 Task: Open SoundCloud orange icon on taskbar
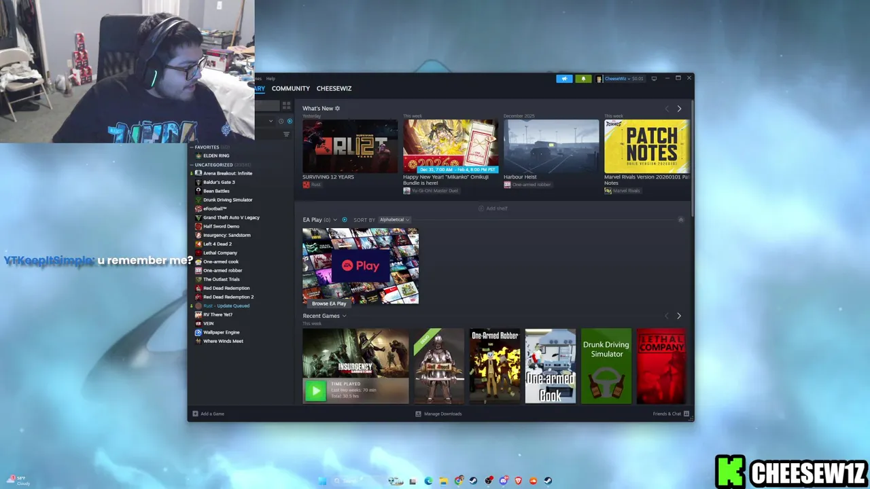pos(533,481)
